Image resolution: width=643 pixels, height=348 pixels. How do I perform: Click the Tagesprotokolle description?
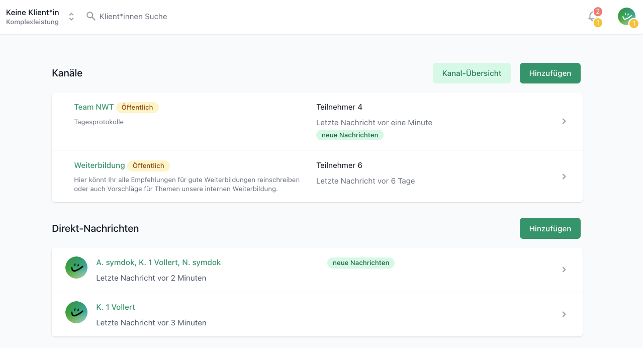pos(99,122)
